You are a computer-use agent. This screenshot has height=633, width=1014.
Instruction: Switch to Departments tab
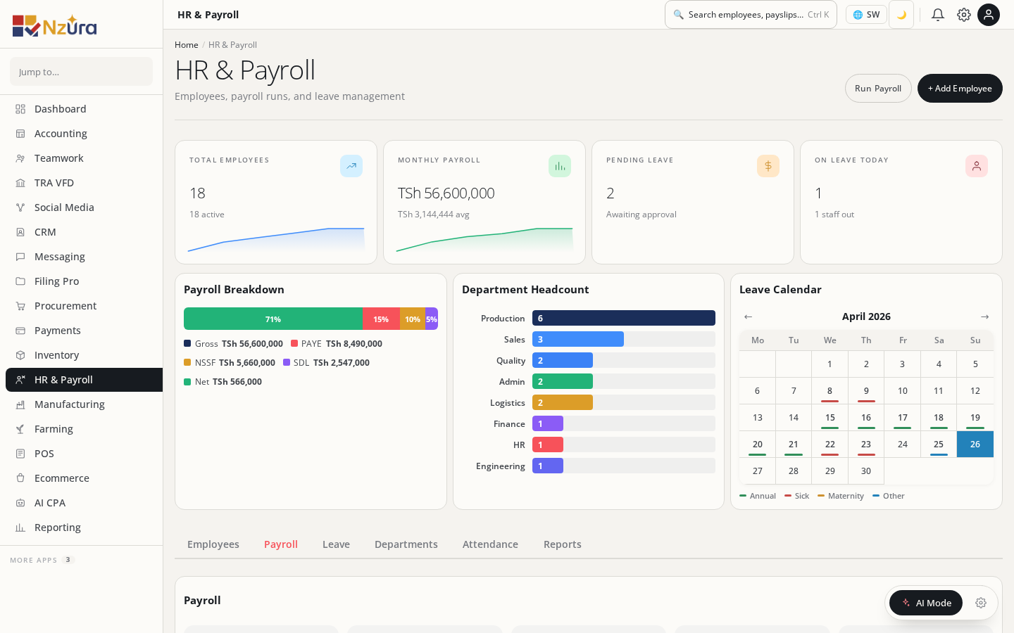click(406, 544)
